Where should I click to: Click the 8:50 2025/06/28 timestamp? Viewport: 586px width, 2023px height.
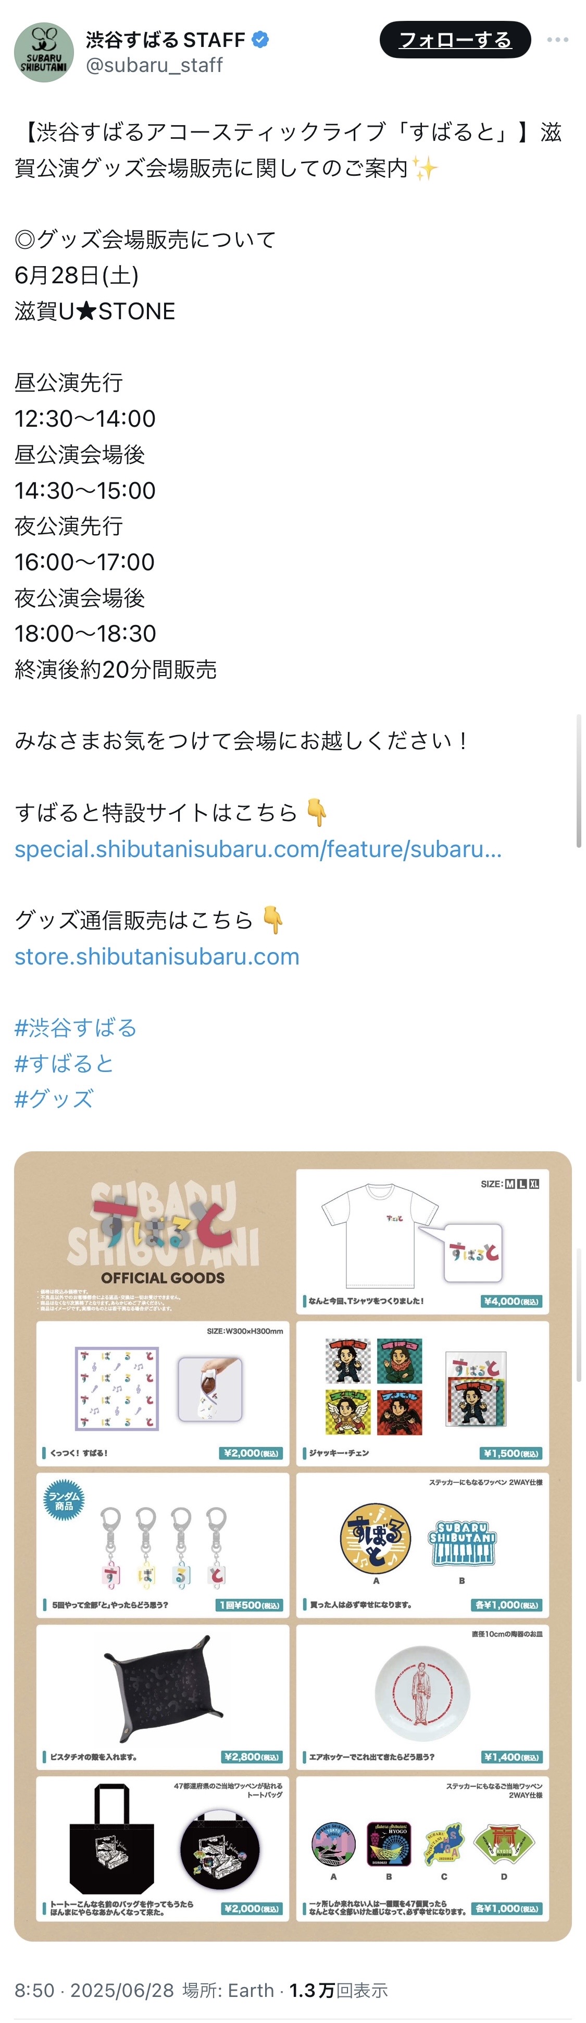tap(94, 1990)
